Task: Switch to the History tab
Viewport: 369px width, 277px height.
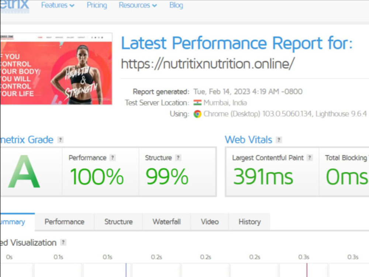Action: [249, 222]
